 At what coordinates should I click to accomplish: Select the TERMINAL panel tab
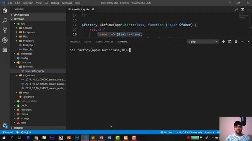click(x=122, y=42)
